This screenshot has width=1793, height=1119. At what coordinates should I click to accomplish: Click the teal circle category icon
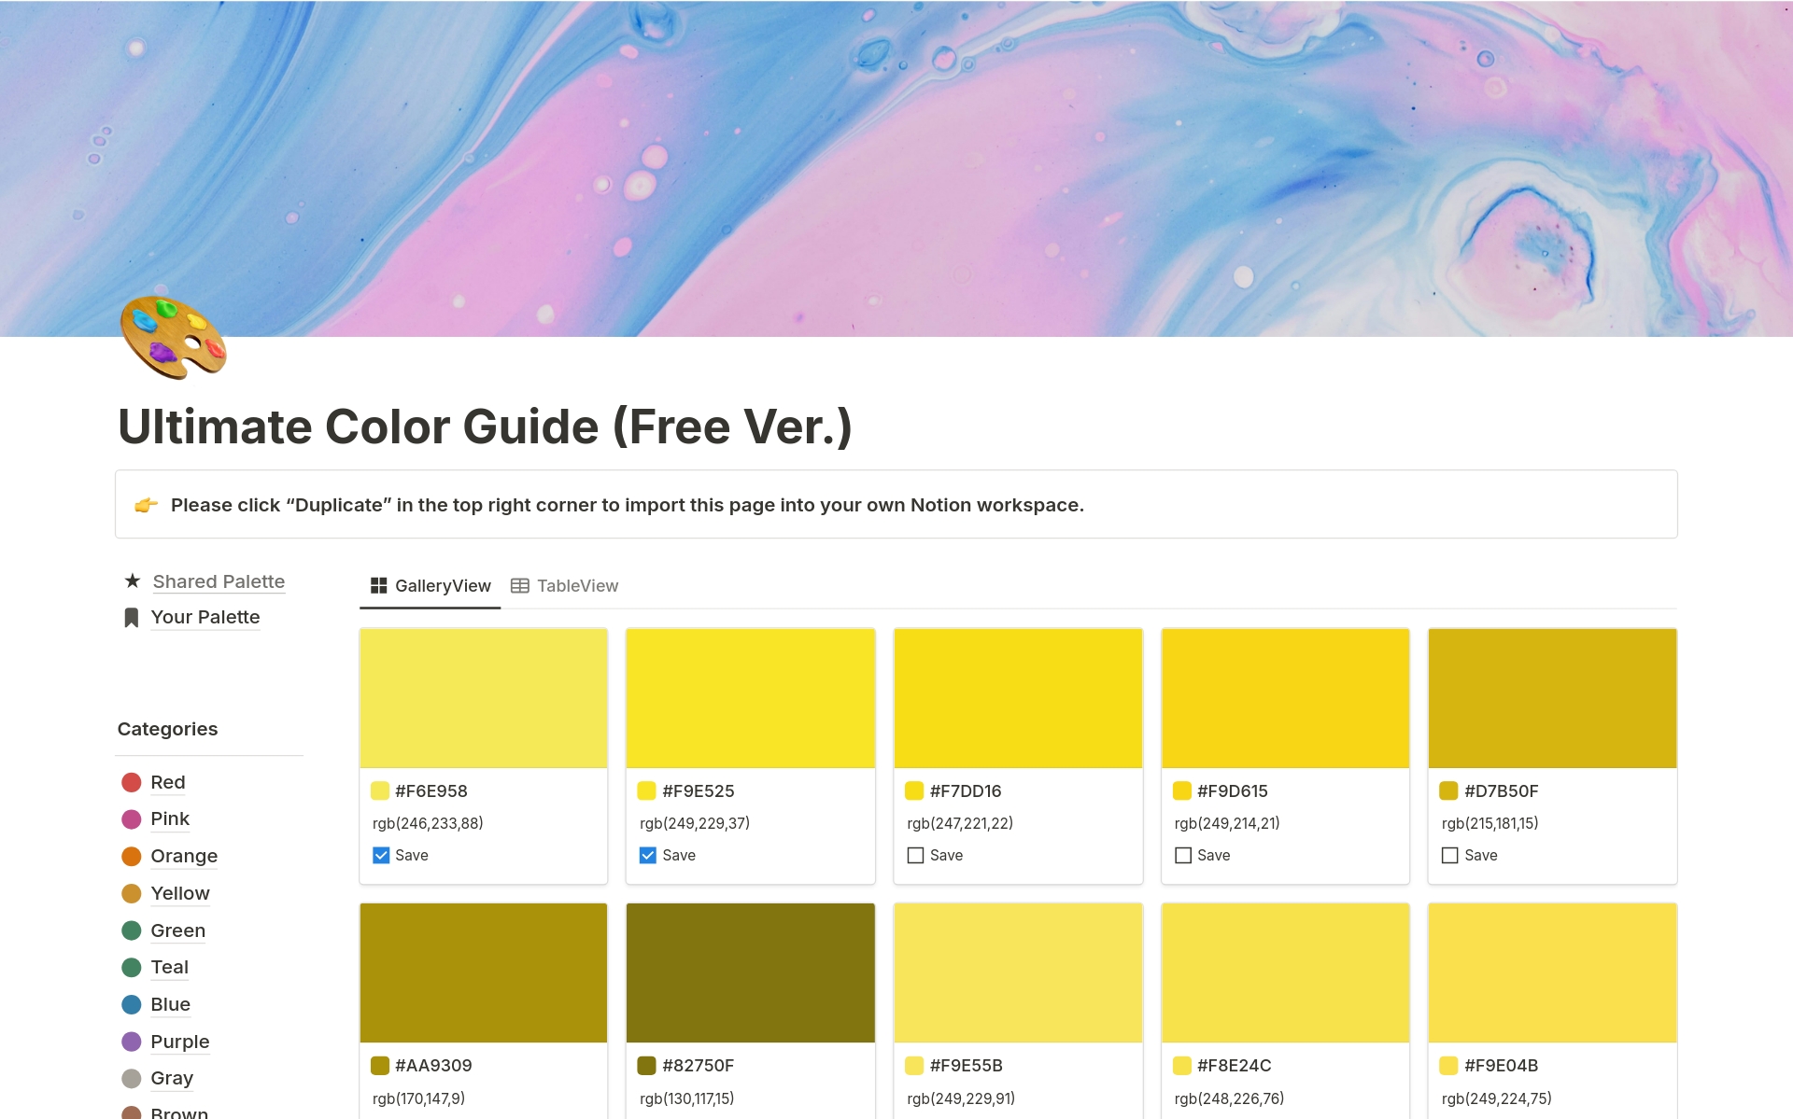click(x=132, y=968)
